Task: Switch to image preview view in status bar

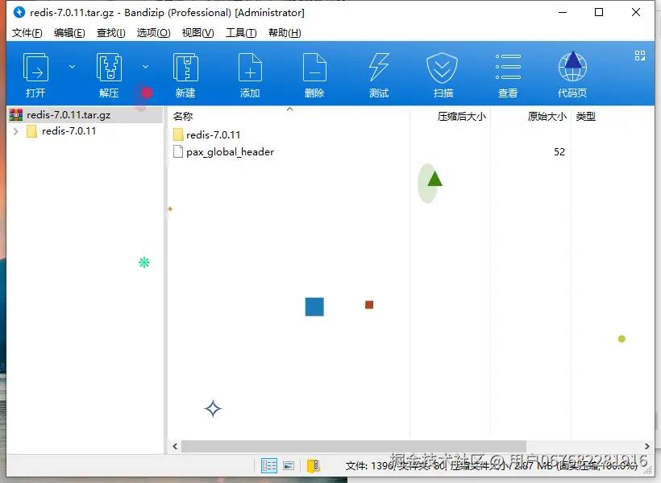Action: pyautogui.click(x=289, y=466)
